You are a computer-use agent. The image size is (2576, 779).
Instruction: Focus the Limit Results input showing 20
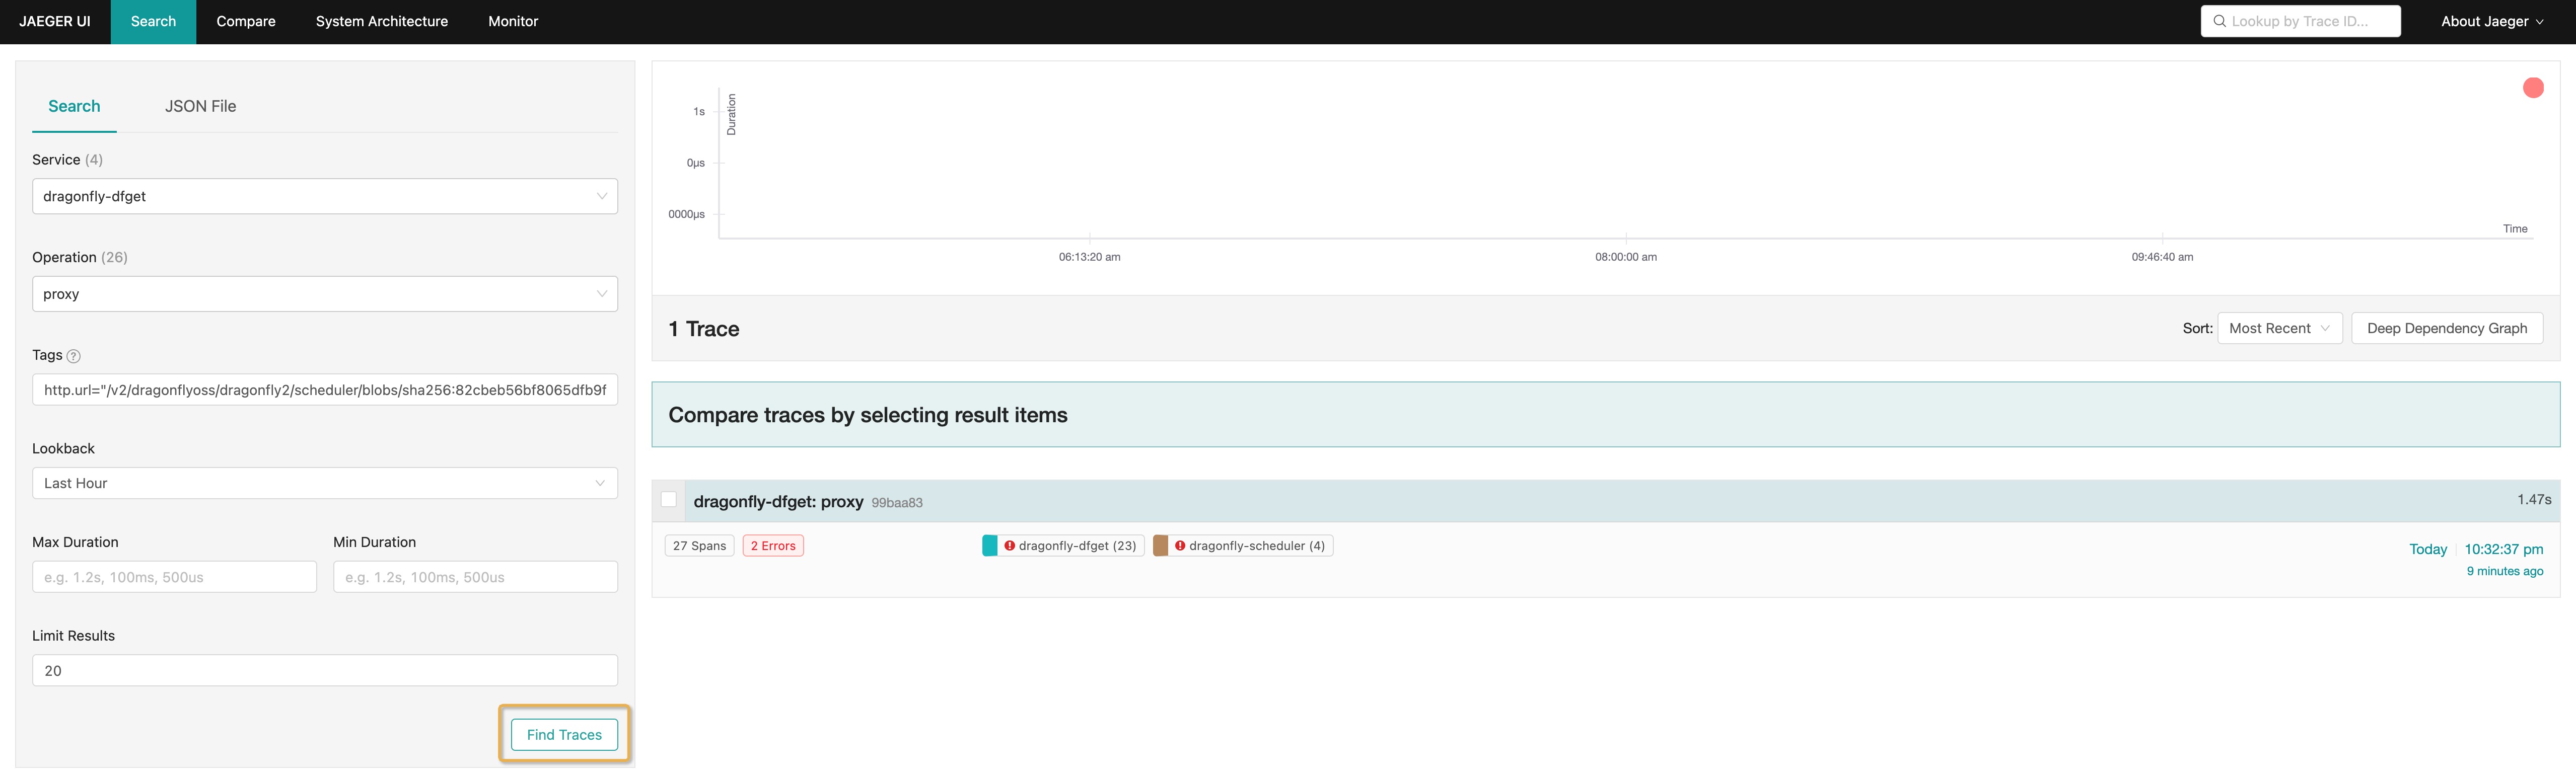(325, 671)
